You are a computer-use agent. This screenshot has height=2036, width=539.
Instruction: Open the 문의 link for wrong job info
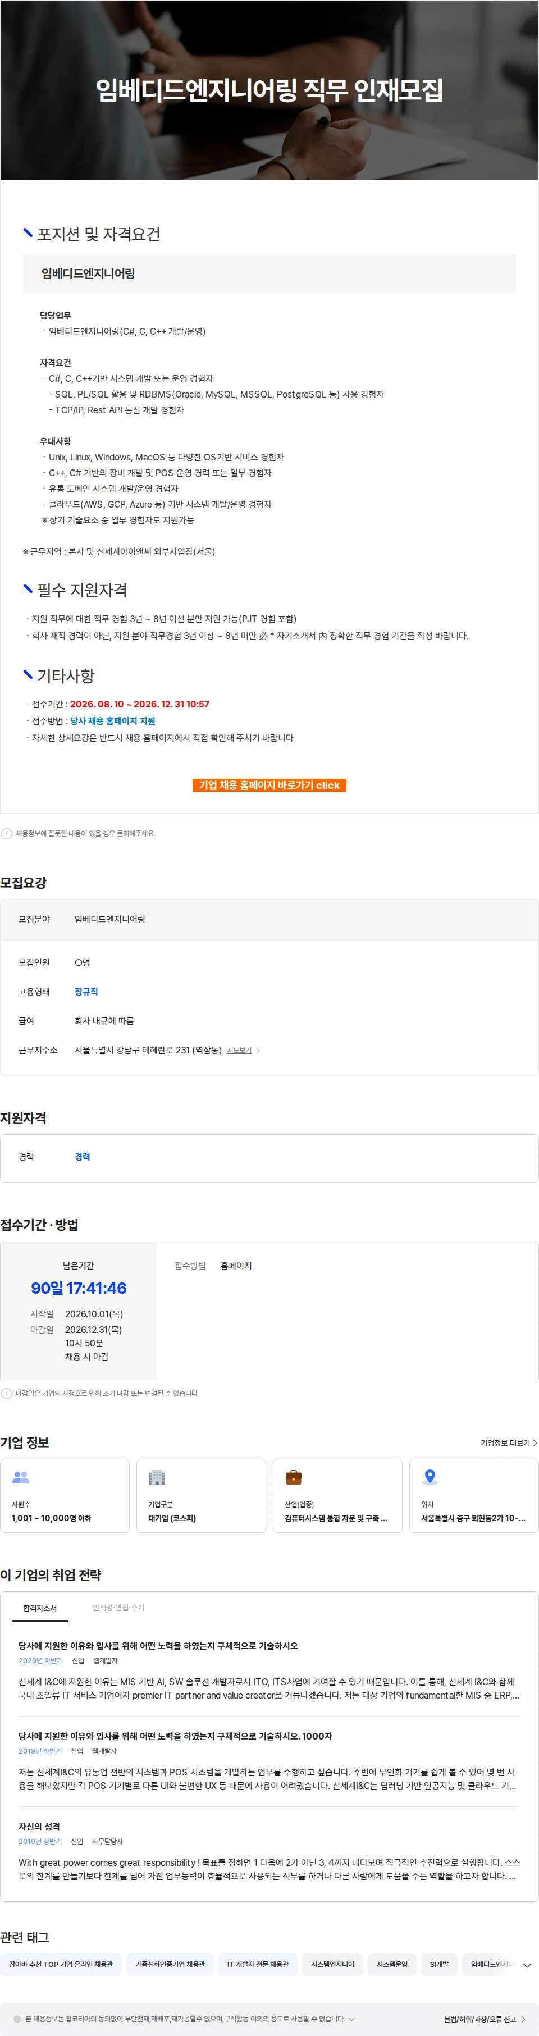coord(122,833)
